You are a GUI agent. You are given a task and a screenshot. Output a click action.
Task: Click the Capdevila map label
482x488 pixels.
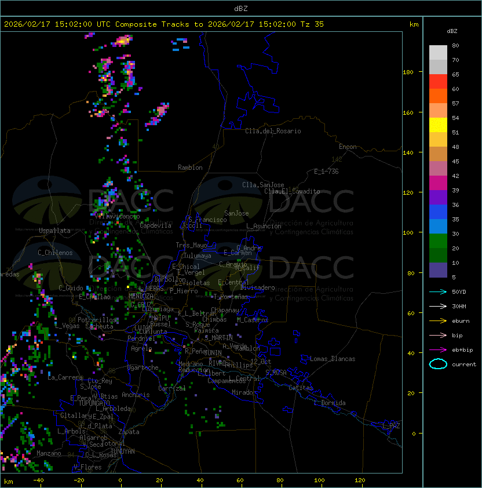point(155,225)
